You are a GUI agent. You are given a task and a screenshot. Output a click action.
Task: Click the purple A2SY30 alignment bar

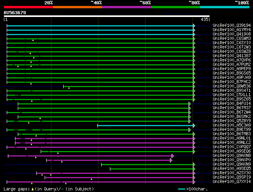[x=115, y=173]
